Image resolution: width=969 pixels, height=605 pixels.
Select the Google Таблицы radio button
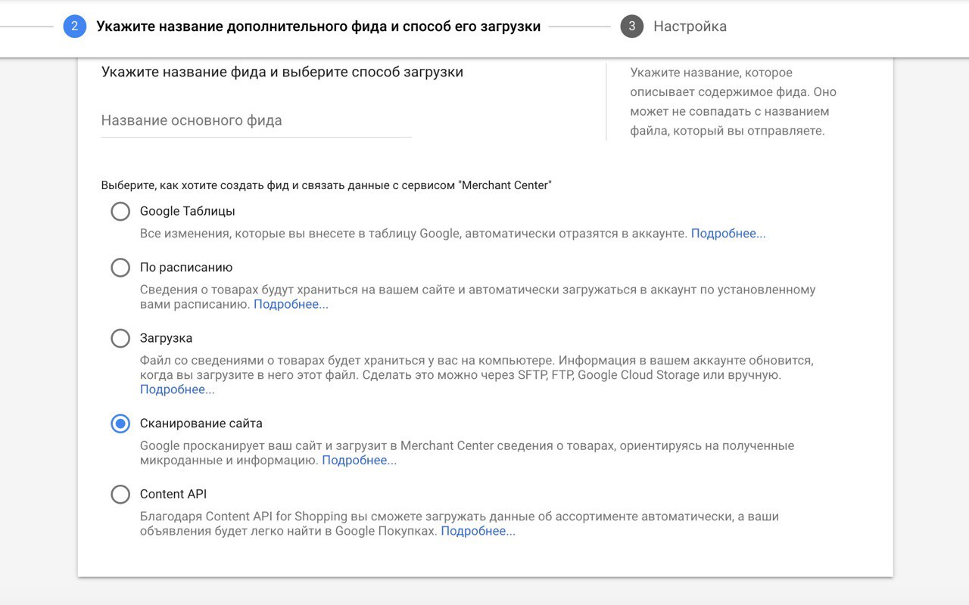click(120, 211)
